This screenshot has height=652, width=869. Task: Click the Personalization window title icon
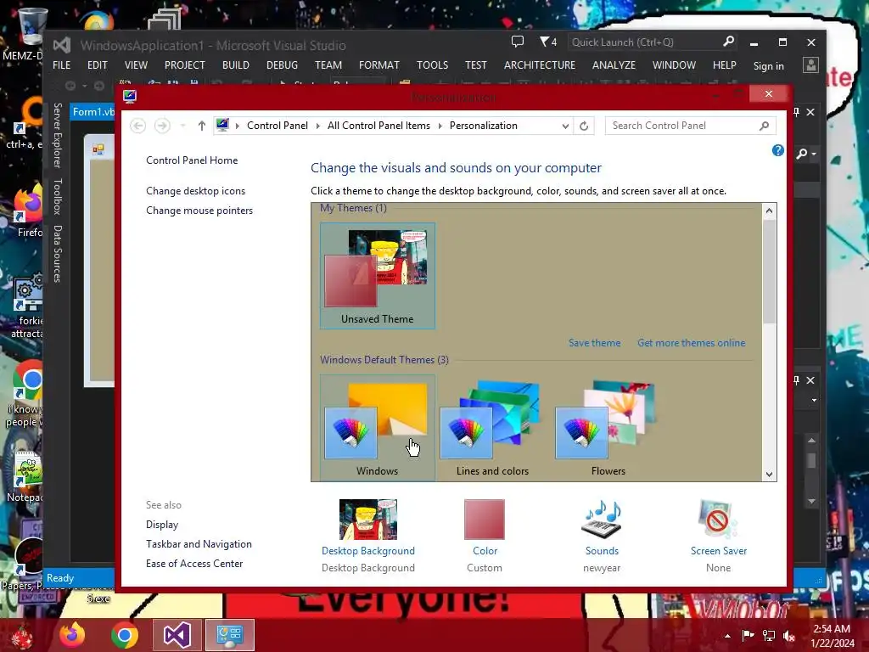(130, 97)
